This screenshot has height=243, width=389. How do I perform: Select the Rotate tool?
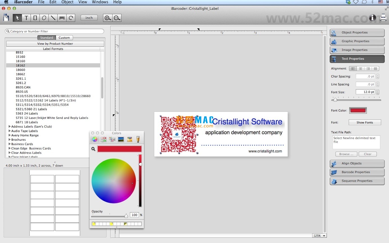point(71,18)
